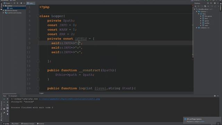222x125 pixels.
Task: Clear all console output trash icon
Action: pos(8,114)
